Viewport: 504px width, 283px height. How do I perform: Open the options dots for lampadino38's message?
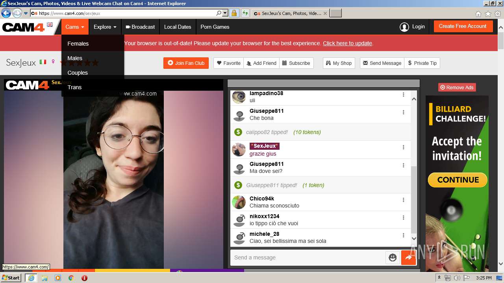403,95
